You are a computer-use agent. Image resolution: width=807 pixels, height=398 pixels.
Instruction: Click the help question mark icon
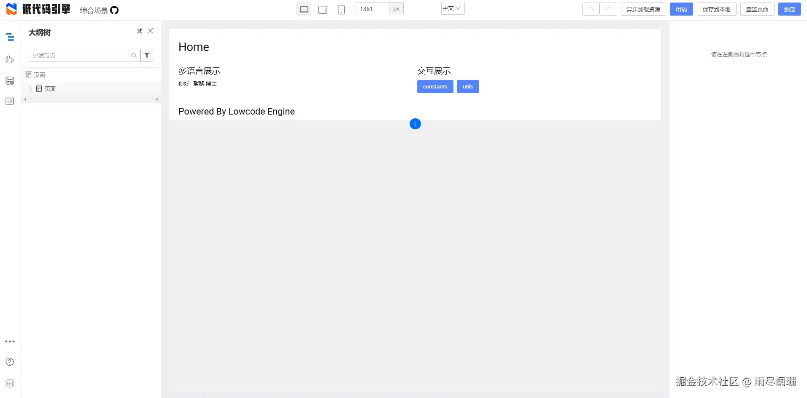(x=10, y=362)
